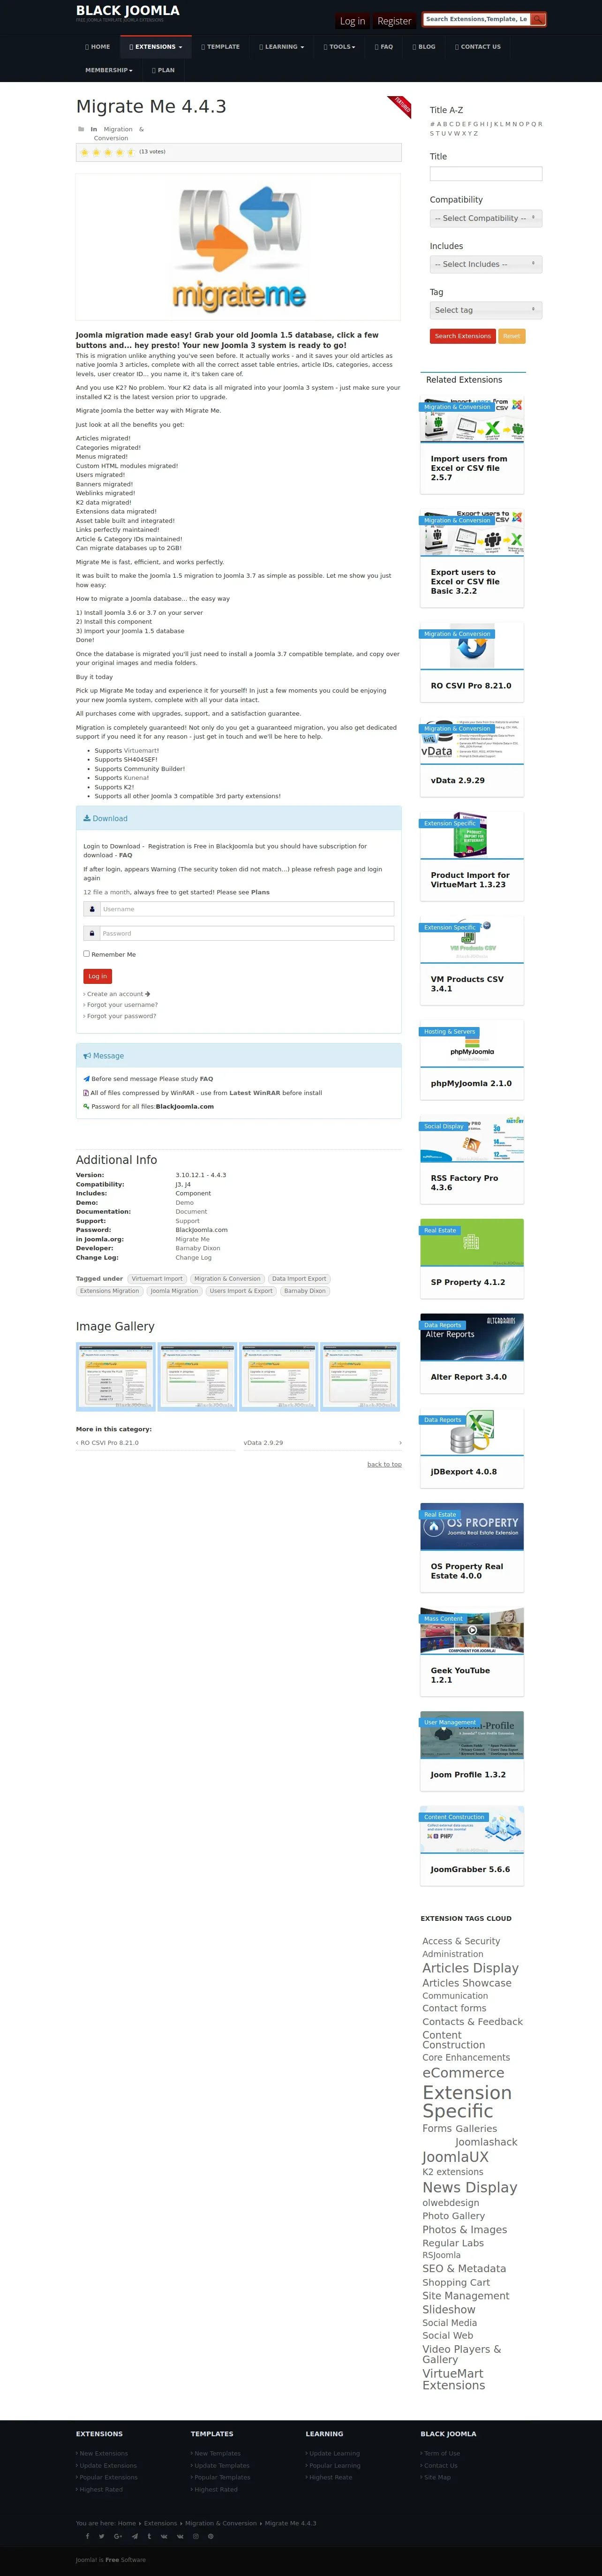The height and width of the screenshot is (2576, 602).
Task: Open OS Property Real Estate thumbnail
Action: [472, 1527]
